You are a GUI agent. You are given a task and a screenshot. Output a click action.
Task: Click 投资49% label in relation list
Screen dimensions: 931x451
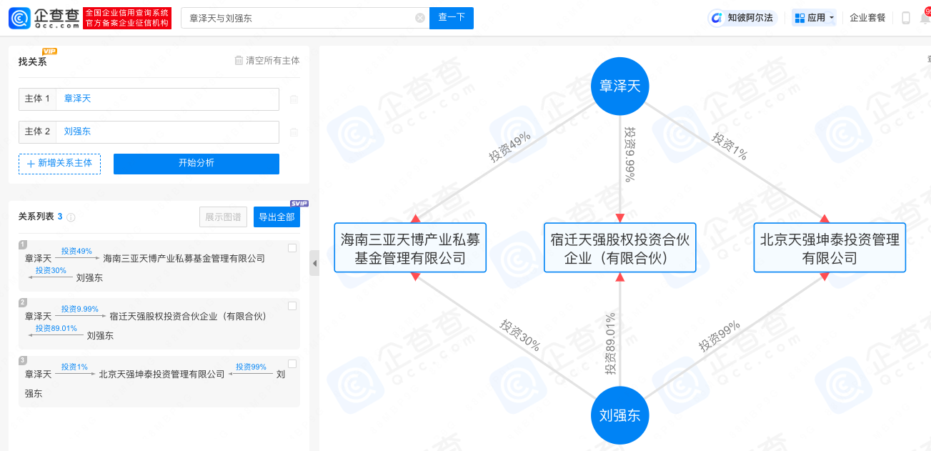coord(76,252)
